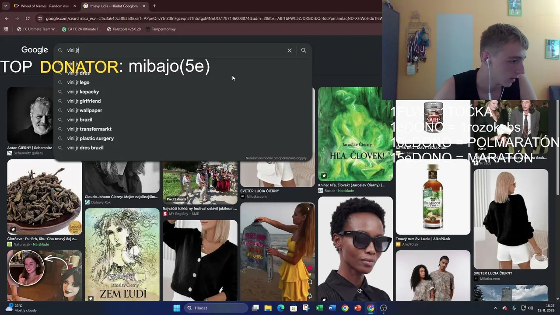
Task: Open the Anton Čierny portrait image
Action: [30, 115]
